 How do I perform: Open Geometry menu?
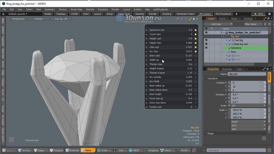pyautogui.click(x=50, y=9)
